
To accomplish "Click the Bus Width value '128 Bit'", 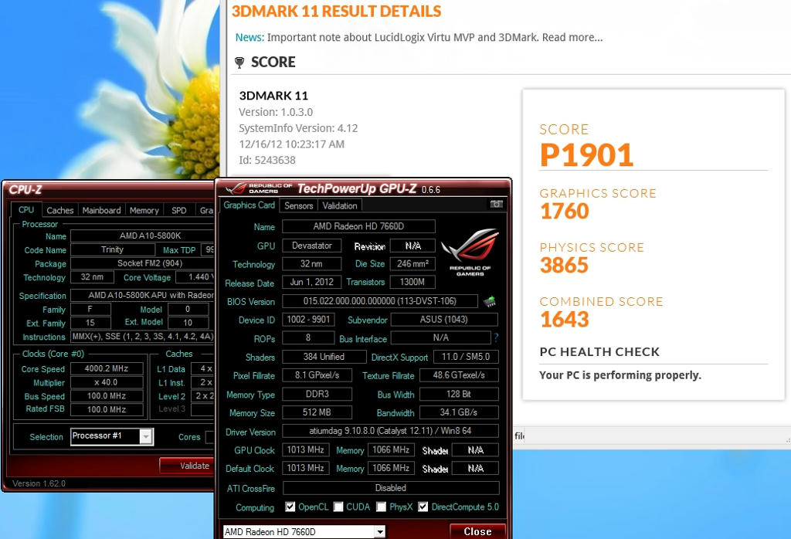I will [x=459, y=395].
